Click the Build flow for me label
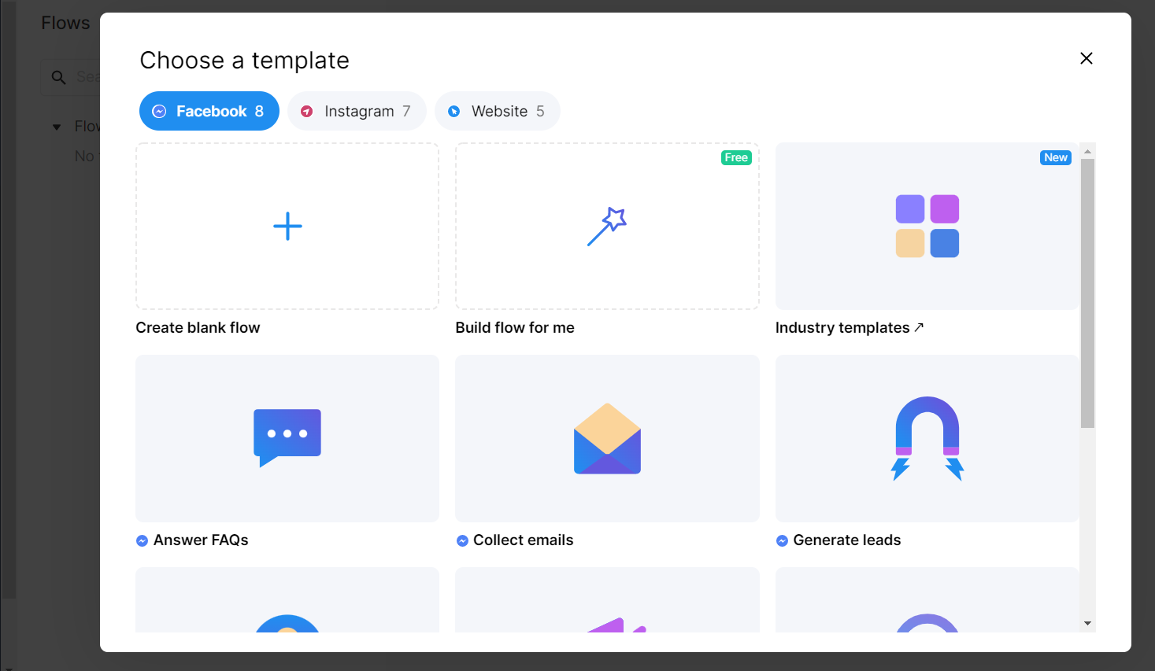1155x671 pixels. coord(515,328)
